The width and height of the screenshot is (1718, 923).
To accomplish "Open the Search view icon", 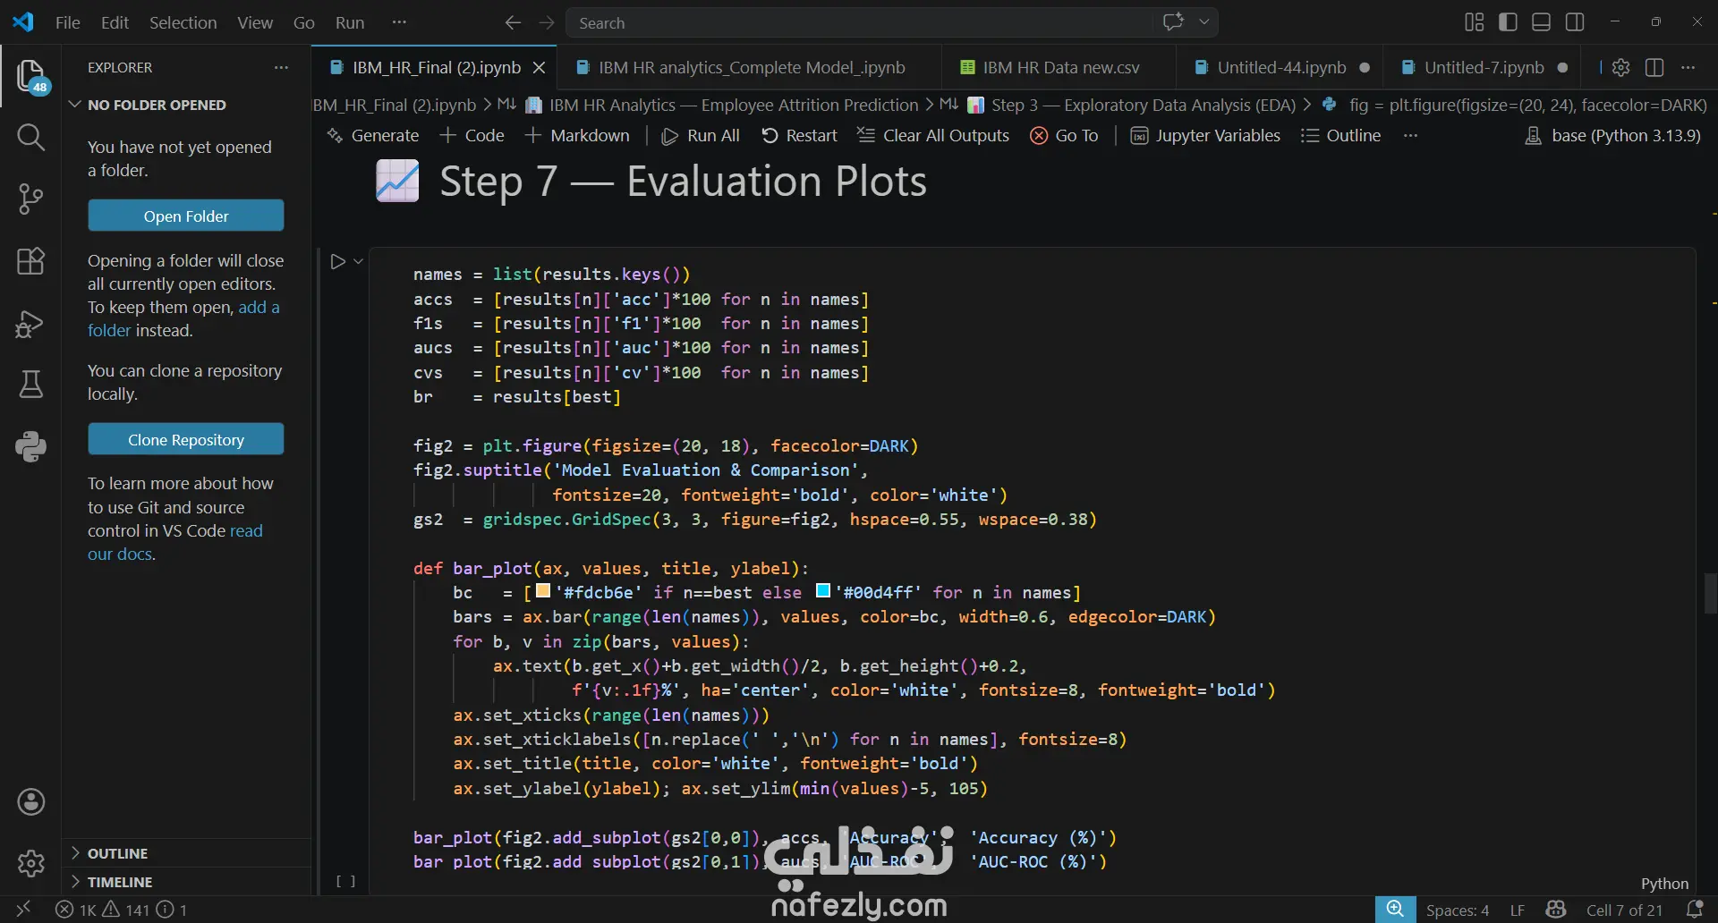I will point(30,137).
